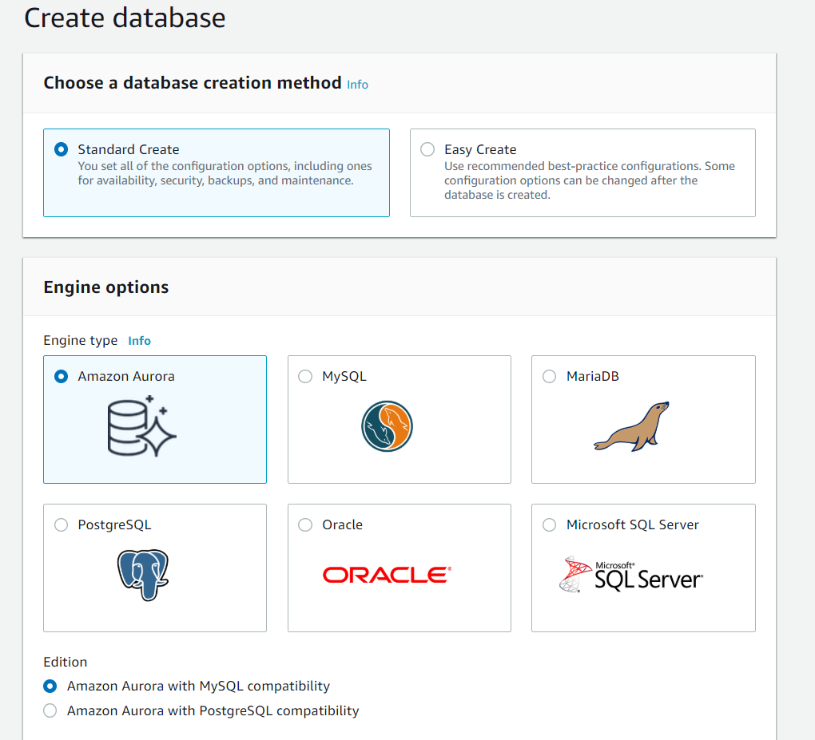Open Info link beside database creation method

click(x=357, y=85)
